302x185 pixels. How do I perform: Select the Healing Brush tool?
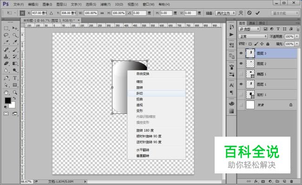[x=6, y=50]
